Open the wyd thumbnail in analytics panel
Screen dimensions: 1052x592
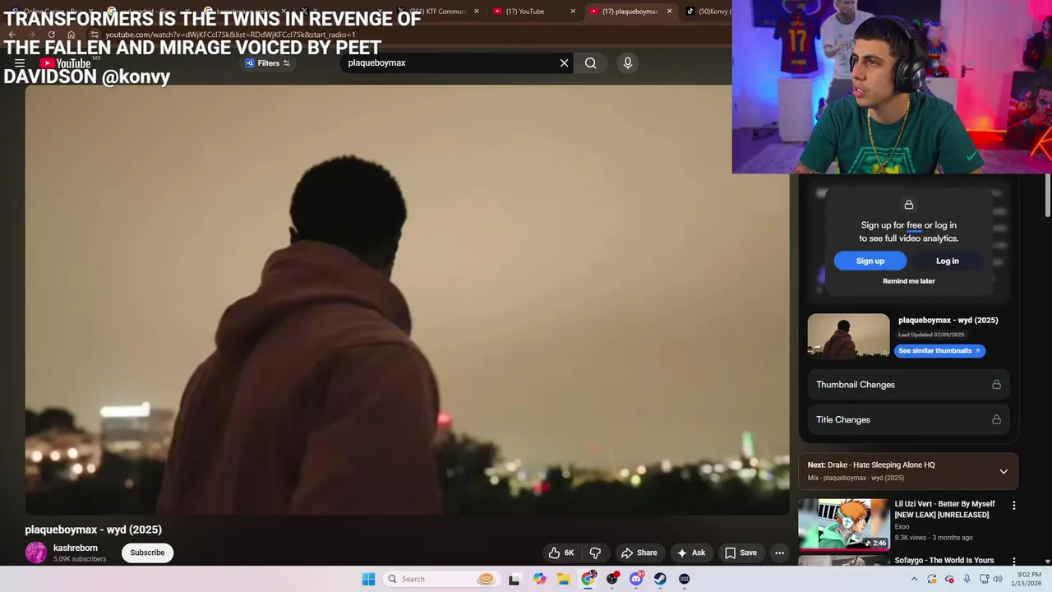pyautogui.click(x=848, y=336)
